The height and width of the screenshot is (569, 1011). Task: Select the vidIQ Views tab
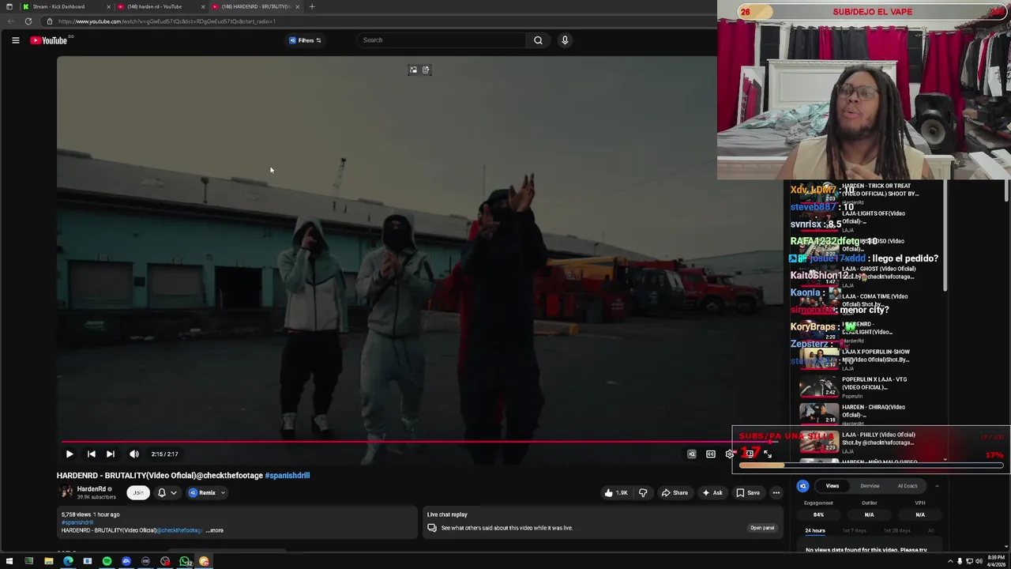click(x=832, y=486)
